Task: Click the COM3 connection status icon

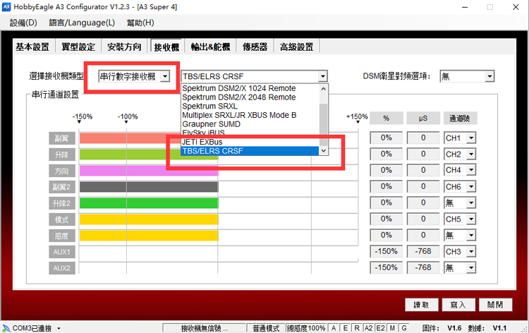Action: 6,328
